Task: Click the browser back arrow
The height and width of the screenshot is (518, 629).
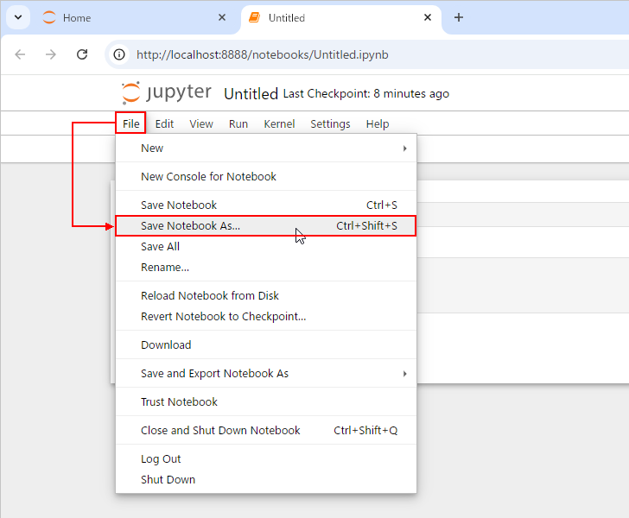Action: [x=20, y=54]
